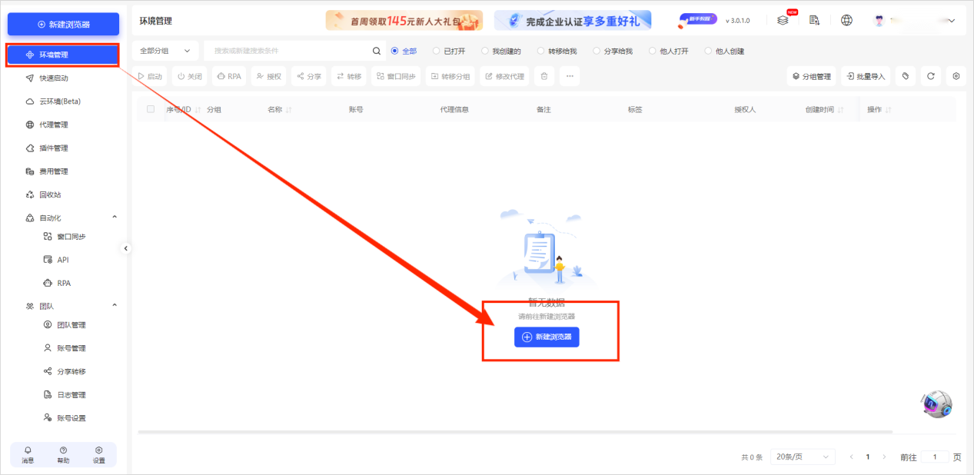This screenshot has height=475, width=974.
Task: Click the center 新建浏览器 button
Action: pos(547,337)
